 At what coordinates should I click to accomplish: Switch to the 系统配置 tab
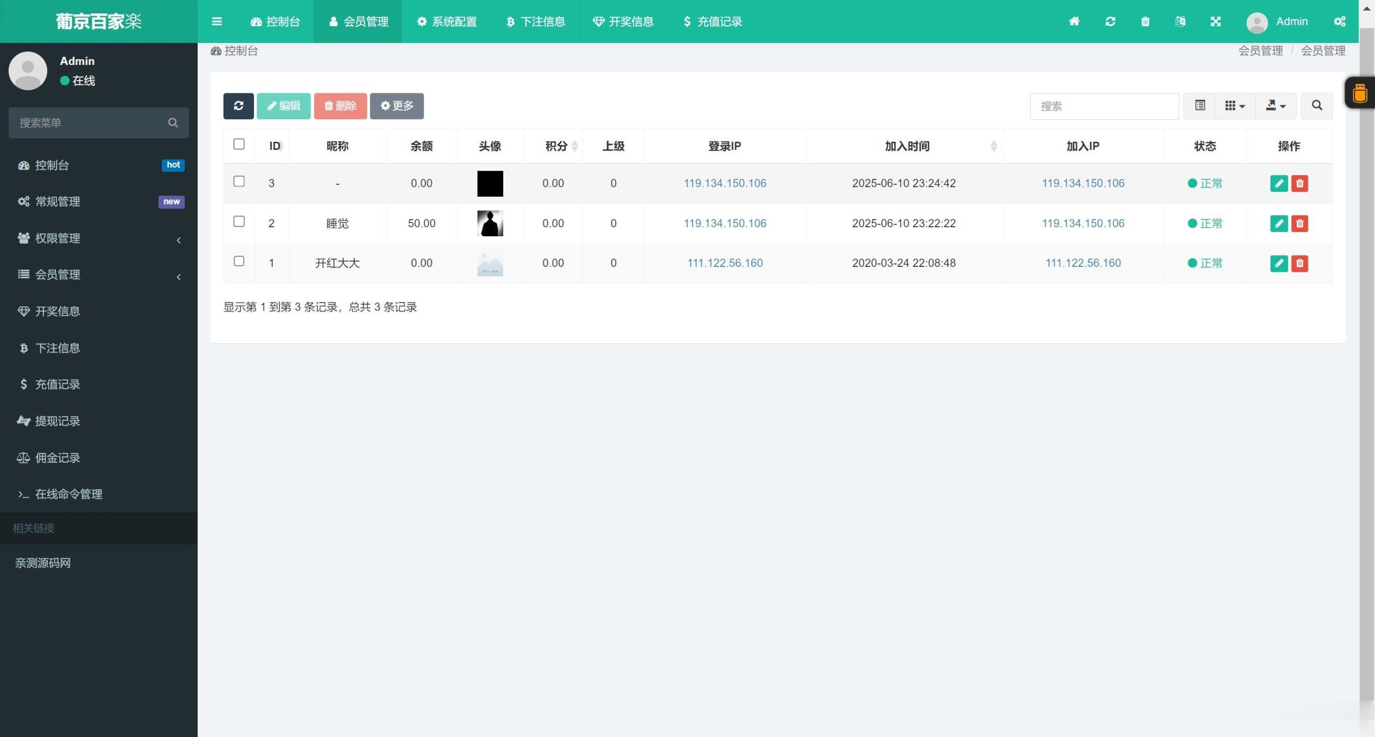tap(446, 21)
